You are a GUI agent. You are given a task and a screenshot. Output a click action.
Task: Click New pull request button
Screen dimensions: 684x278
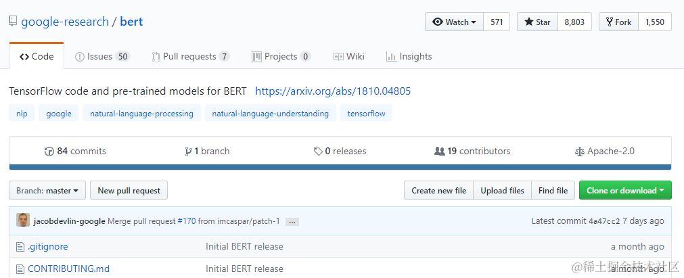pyautogui.click(x=129, y=190)
